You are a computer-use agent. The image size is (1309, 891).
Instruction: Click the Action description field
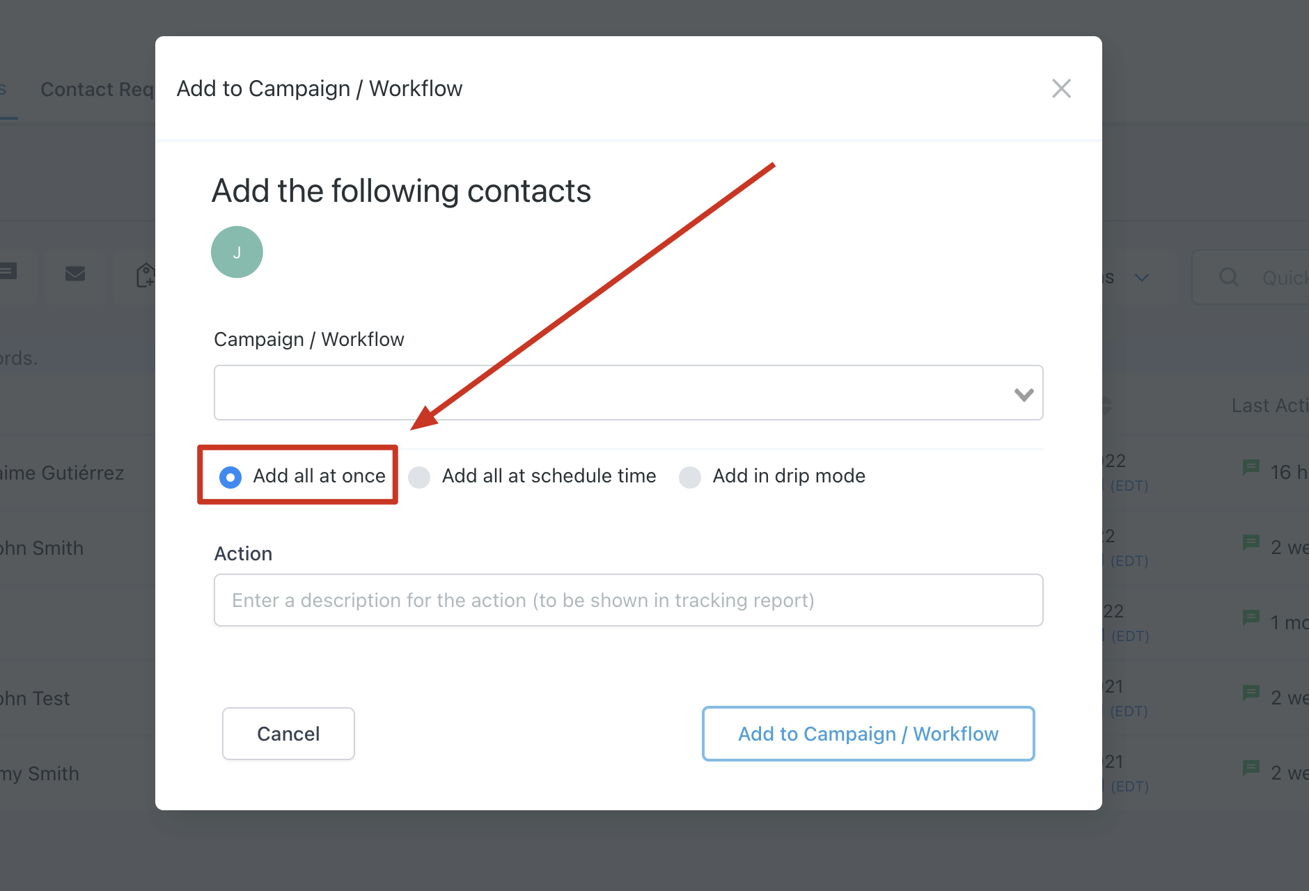pos(628,600)
